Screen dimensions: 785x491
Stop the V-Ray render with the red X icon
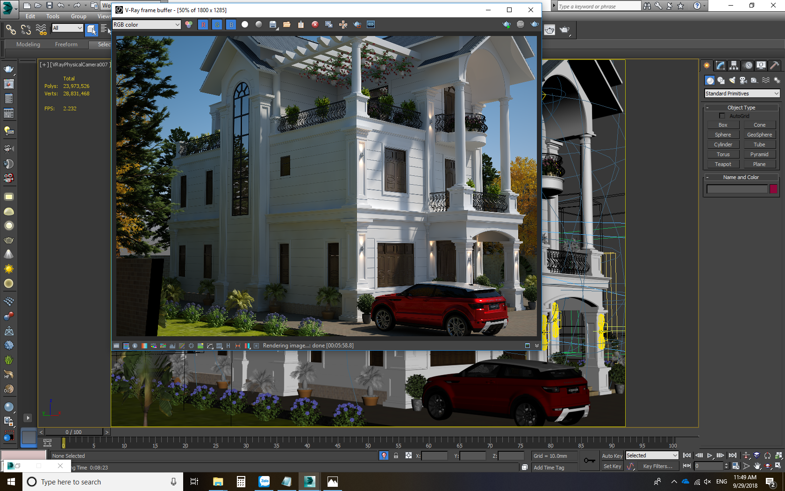(314, 24)
